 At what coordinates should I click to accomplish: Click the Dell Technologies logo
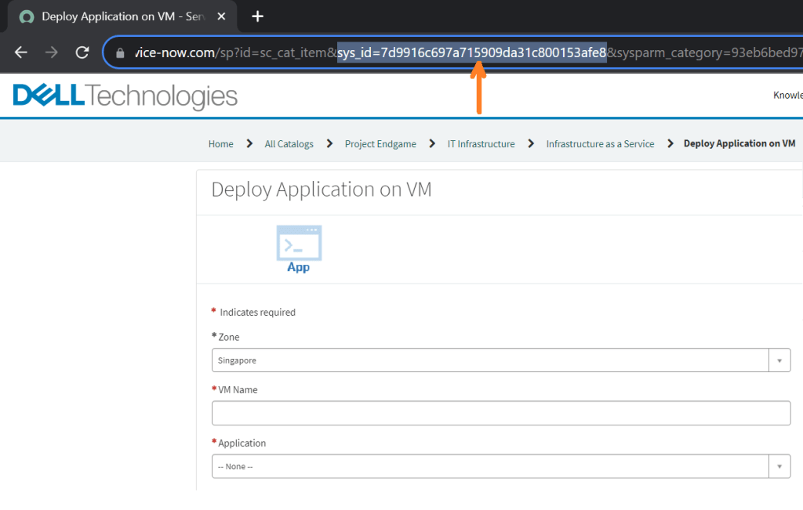point(125,96)
